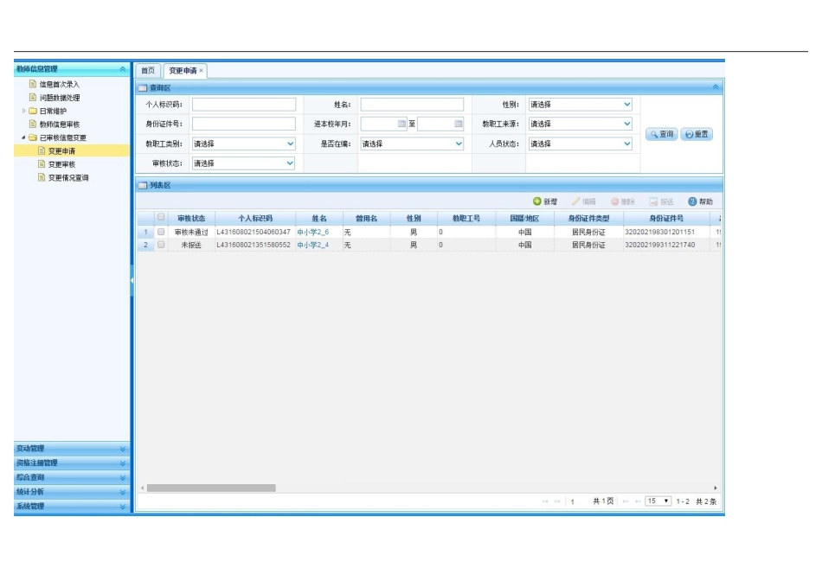Open the page size dropdown showing 15

[658, 501]
